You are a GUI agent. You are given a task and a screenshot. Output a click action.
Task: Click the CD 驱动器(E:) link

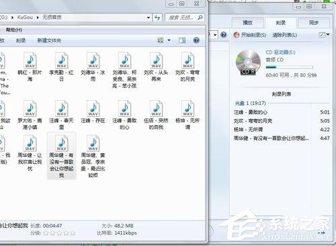[280, 52]
